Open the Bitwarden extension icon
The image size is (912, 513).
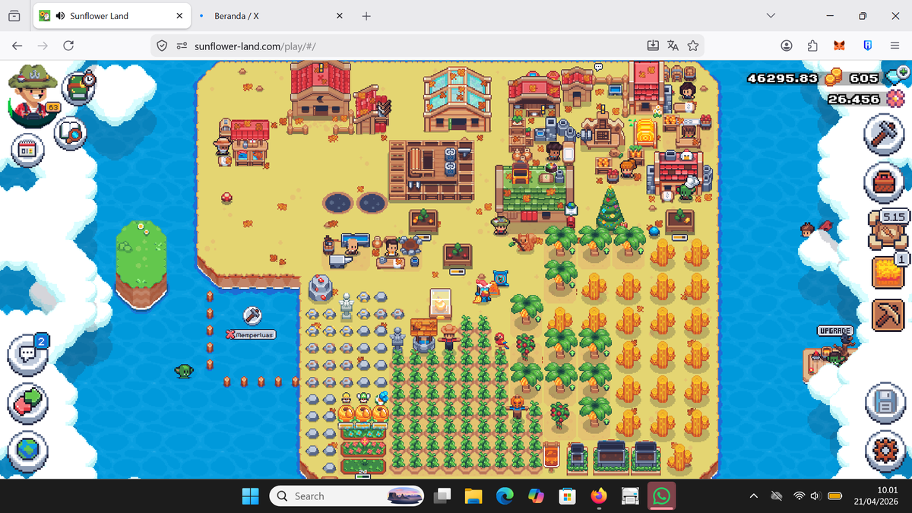point(866,46)
